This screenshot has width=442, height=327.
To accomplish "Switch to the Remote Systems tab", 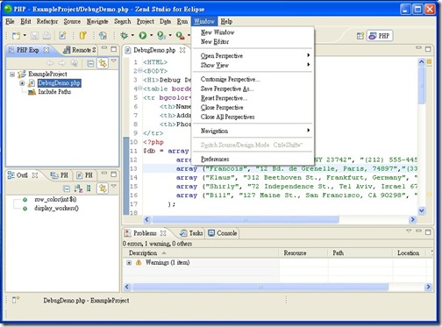I will click(80, 50).
